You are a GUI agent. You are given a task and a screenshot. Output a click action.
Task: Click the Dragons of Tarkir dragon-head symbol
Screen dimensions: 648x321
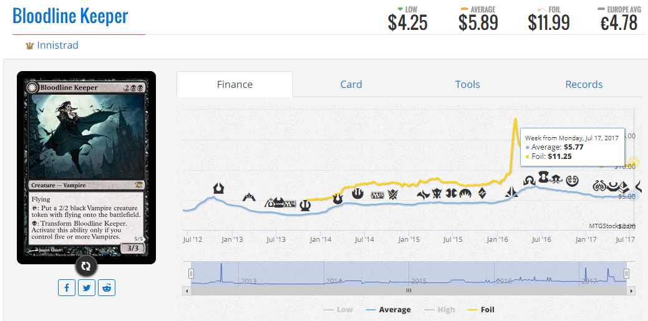437,193
